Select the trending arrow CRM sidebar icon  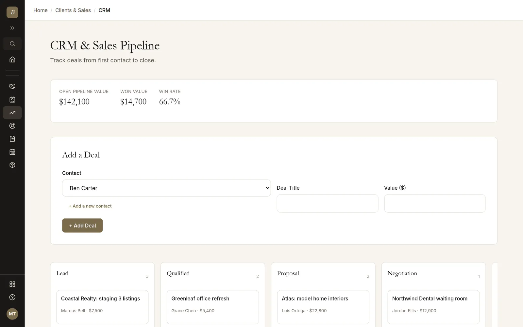[x=12, y=113]
